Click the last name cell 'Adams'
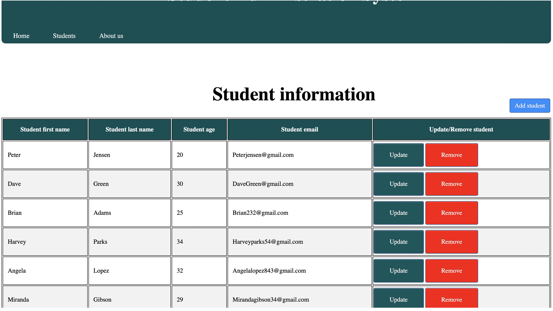553x311 pixels. point(130,213)
